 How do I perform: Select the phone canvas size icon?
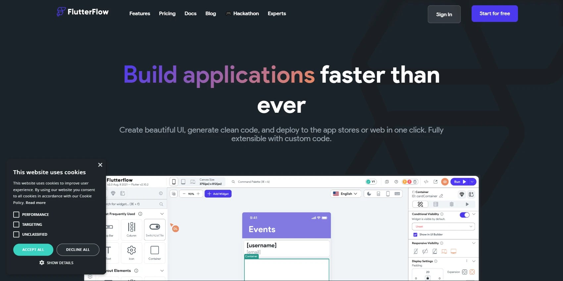pyautogui.click(x=174, y=182)
